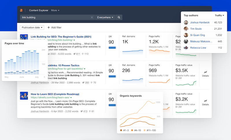This screenshot has height=140, width=231.
Task: Toggle the #1–3 legend series
Action: tap(124, 130)
